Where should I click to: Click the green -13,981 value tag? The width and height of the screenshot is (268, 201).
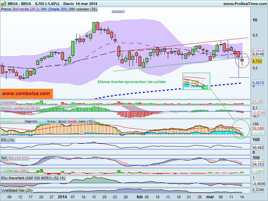coord(259,133)
